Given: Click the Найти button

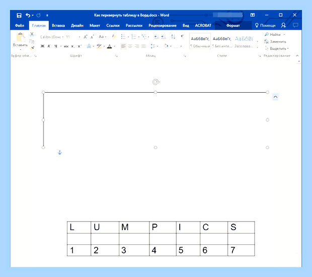Looking at the screenshot, I should [x=273, y=34].
